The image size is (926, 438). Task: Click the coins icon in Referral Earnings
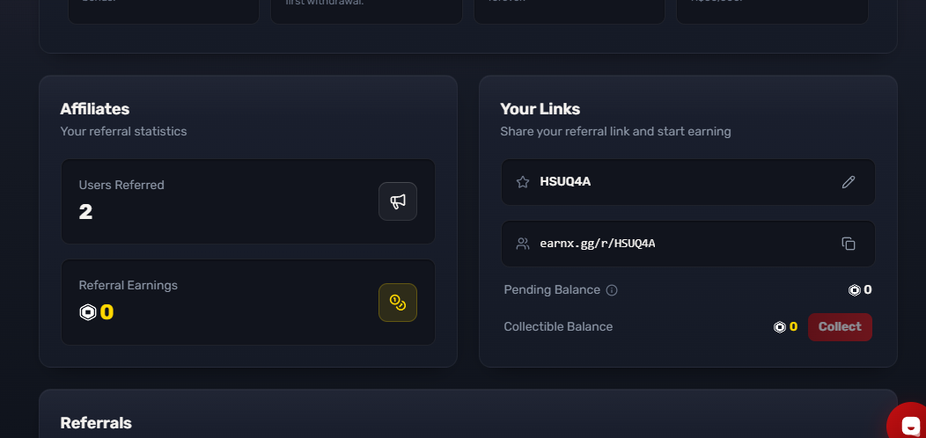(398, 303)
